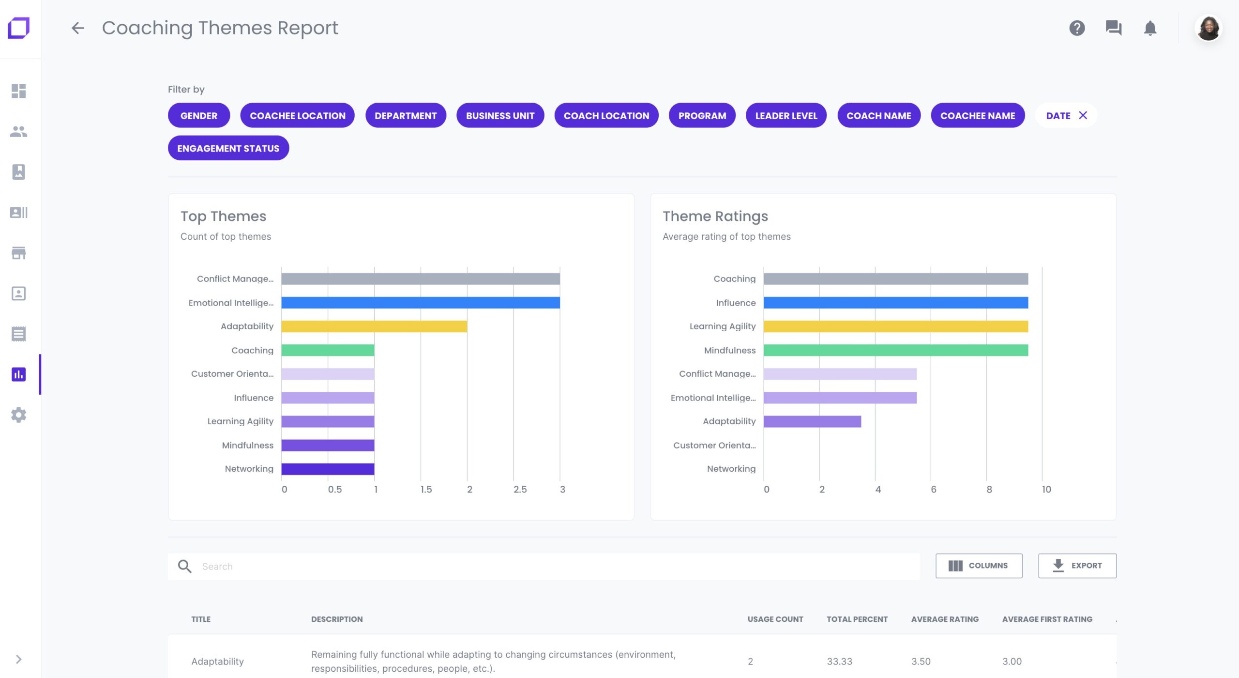Open the user profile avatar
The height and width of the screenshot is (678, 1239).
point(1208,28)
